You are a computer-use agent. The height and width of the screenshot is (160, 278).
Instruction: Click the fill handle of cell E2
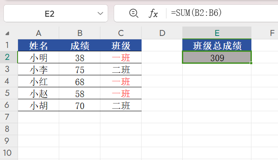pyautogui.click(x=251, y=63)
